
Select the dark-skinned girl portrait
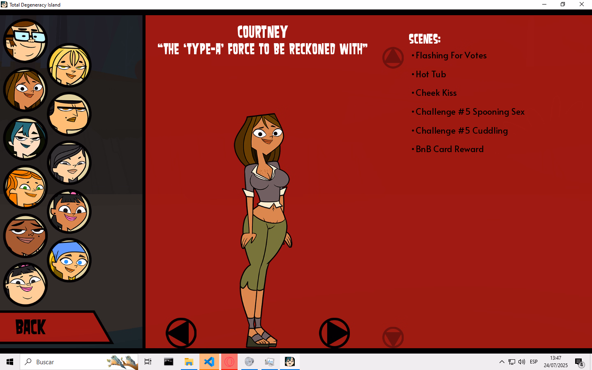click(25, 236)
